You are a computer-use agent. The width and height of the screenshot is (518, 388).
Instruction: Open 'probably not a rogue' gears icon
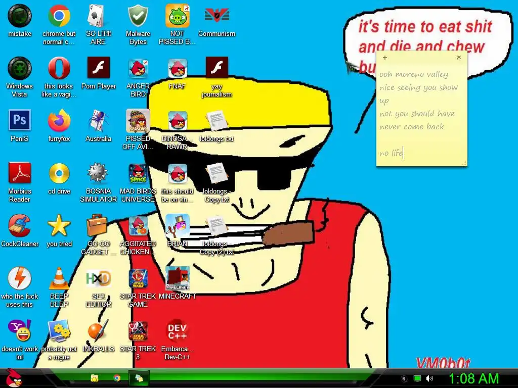coord(59,330)
